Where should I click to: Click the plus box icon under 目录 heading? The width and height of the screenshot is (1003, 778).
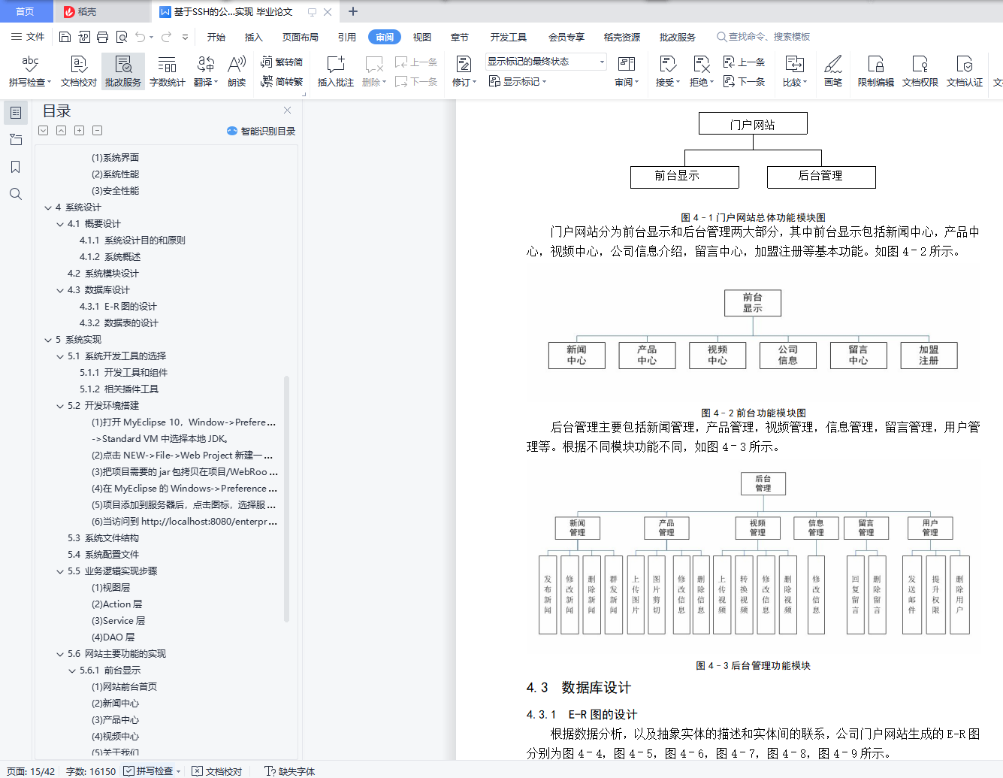tap(79, 131)
